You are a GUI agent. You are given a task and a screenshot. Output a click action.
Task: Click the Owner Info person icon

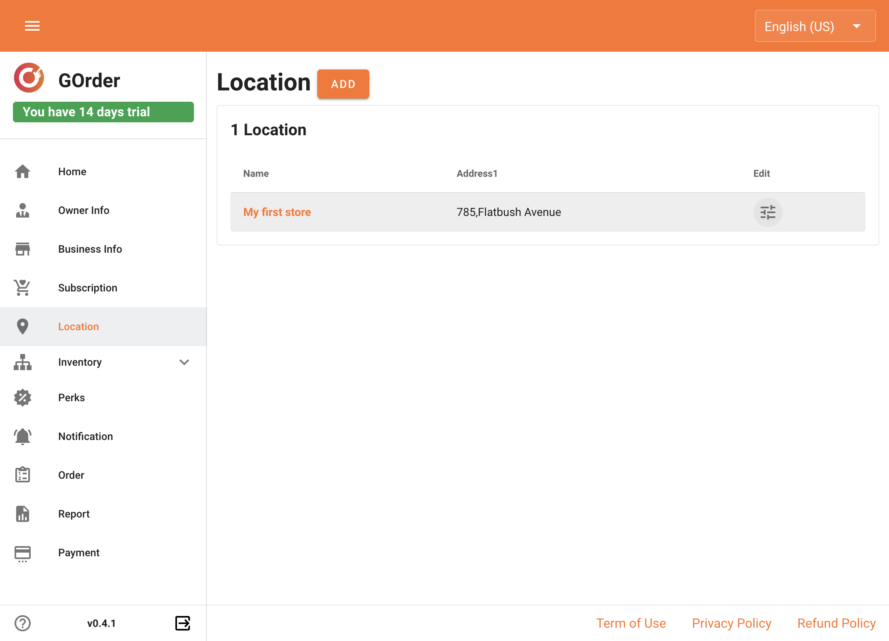23,210
